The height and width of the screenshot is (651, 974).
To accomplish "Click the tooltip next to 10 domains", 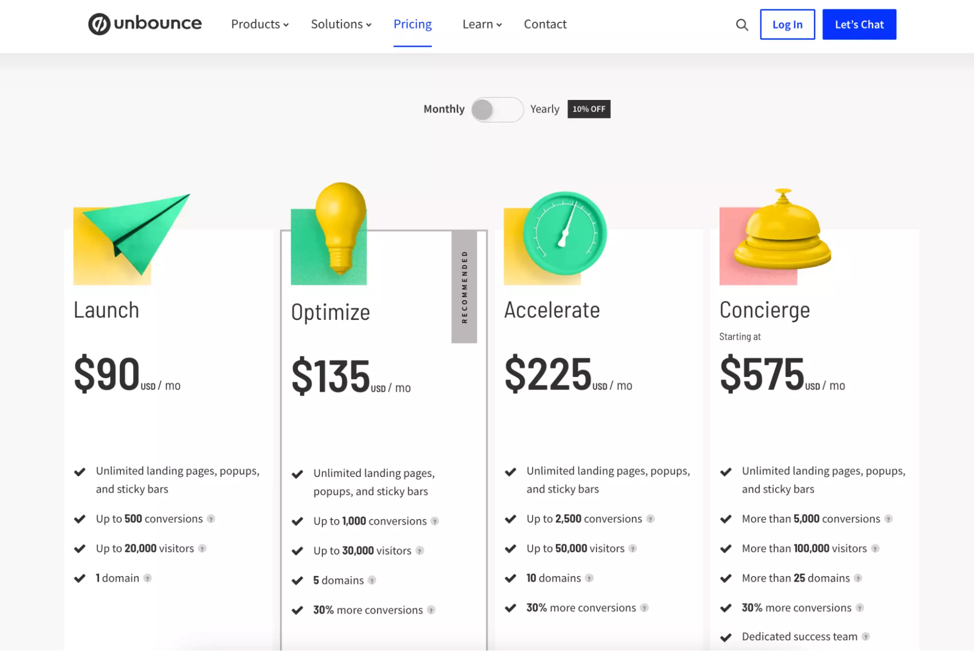I will pos(589,578).
